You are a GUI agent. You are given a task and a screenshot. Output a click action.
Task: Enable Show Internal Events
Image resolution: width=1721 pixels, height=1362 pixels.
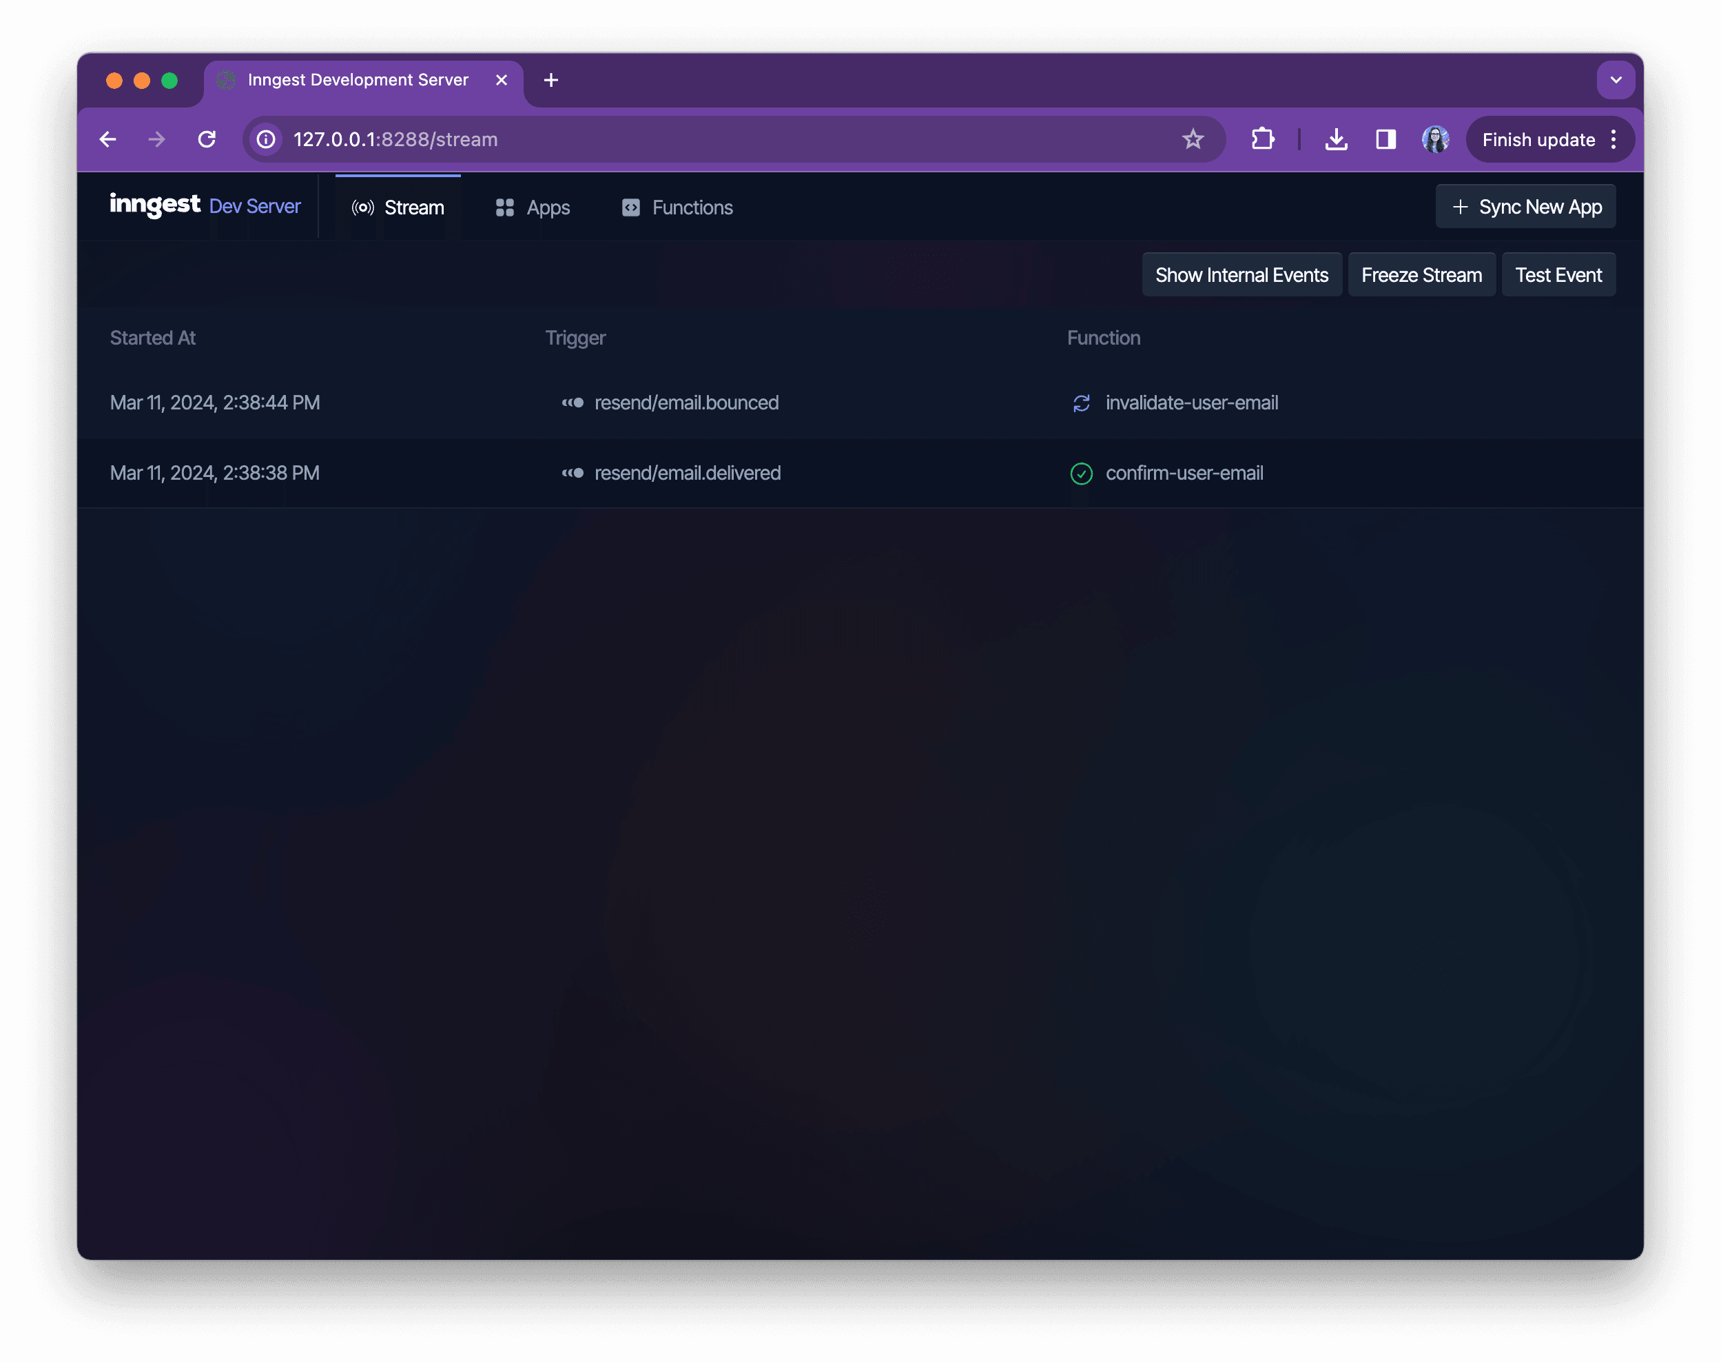[1242, 274]
